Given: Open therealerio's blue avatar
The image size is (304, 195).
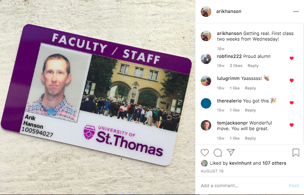Looking at the screenshot, I should [206, 103].
